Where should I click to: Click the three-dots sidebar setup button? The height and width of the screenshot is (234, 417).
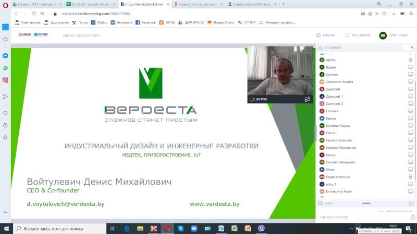[5, 212]
